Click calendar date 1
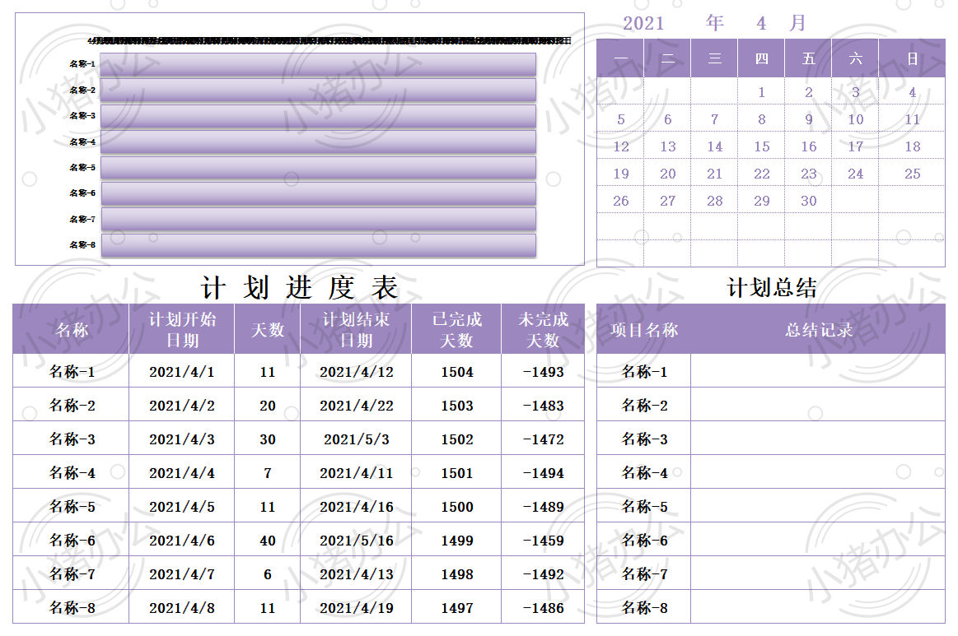This screenshot has width=958, height=636. (761, 92)
